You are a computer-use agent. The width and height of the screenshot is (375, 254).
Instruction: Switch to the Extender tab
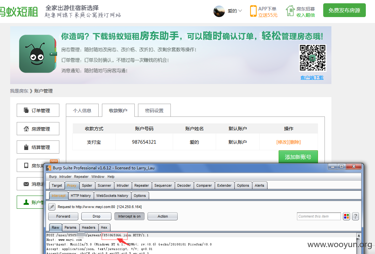[x=224, y=185]
